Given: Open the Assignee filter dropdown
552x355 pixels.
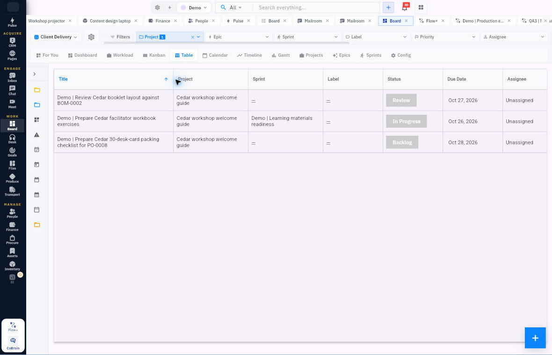Looking at the screenshot, I should pyautogui.click(x=514, y=37).
